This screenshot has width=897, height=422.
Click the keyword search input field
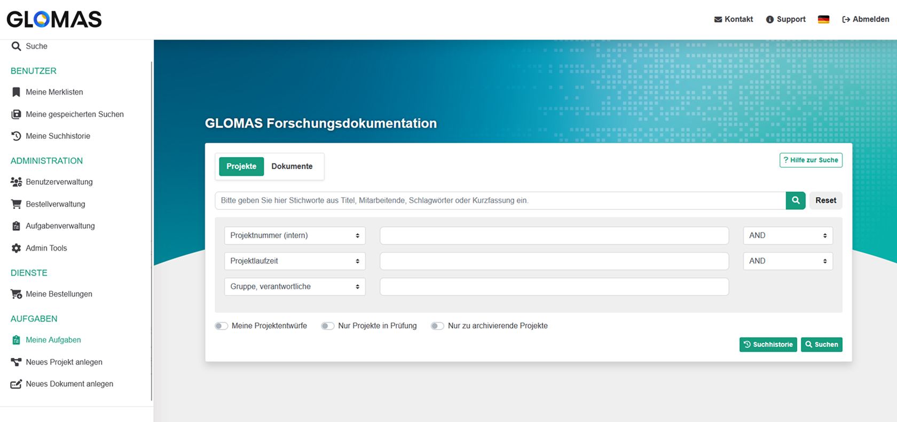[500, 200]
